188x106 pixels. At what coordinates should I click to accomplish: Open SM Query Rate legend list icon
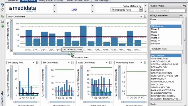point(73,63)
